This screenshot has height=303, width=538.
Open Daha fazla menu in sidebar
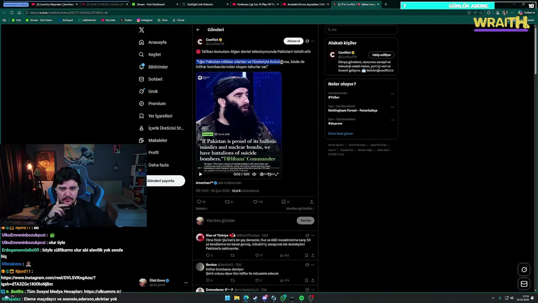click(x=158, y=165)
